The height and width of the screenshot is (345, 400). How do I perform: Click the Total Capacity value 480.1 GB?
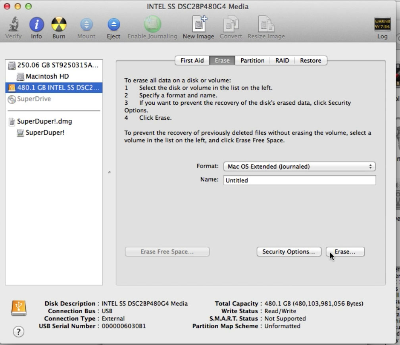click(x=314, y=303)
